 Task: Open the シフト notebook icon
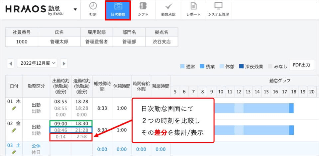click(143, 6)
